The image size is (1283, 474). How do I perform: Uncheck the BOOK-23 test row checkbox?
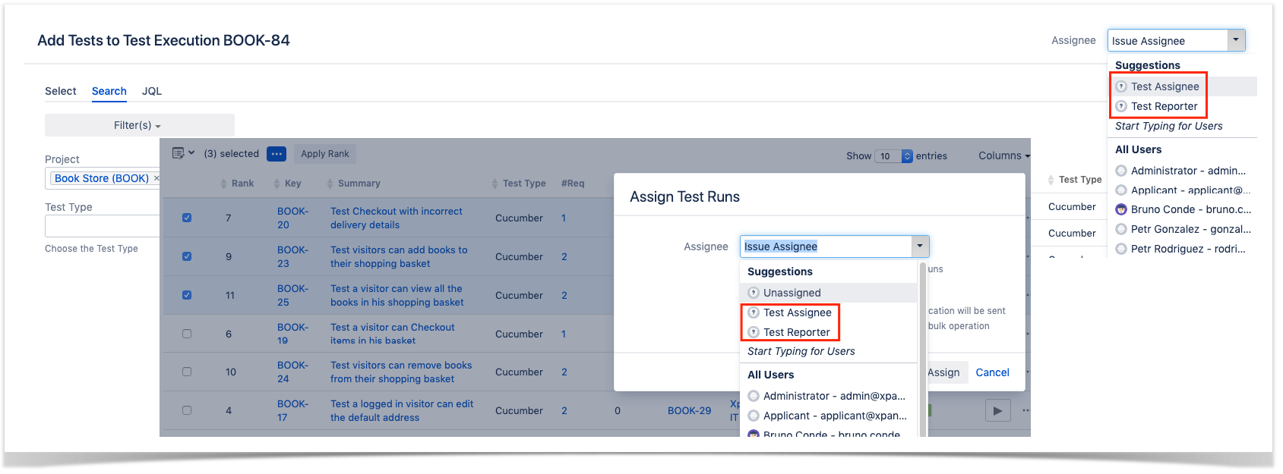click(x=187, y=256)
